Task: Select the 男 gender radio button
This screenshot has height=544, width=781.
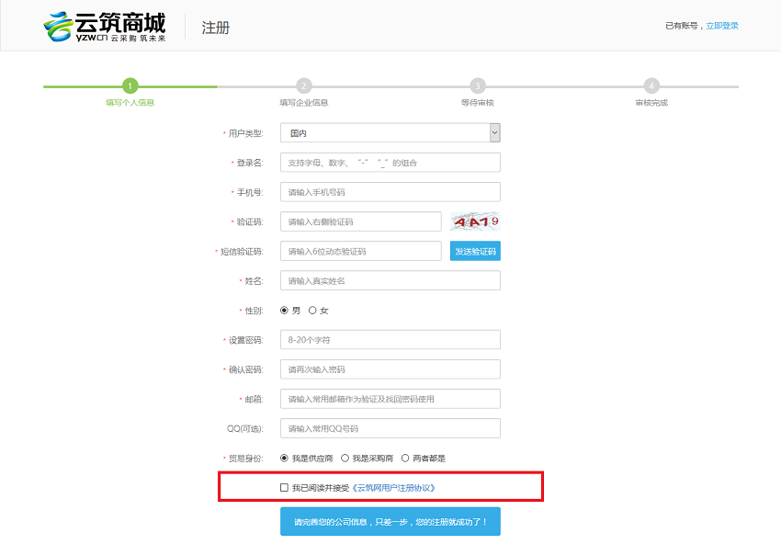Action: (285, 311)
